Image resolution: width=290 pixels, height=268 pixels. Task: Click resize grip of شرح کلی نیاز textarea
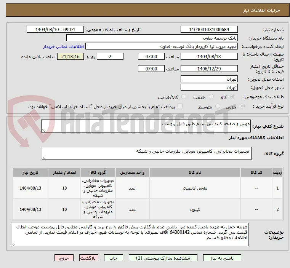pyautogui.click(x=43, y=131)
